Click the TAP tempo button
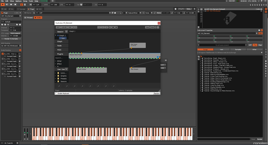The width and height of the screenshot is (268, 145). (x=70, y=27)
